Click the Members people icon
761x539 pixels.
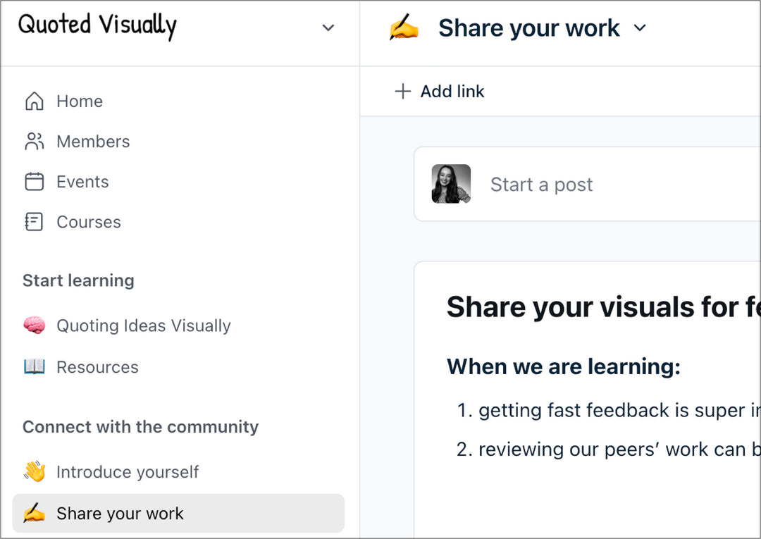tap(33, 141)
